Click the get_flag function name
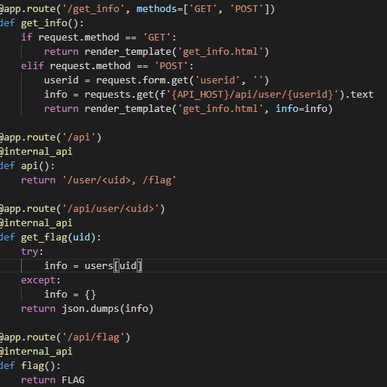Screen dimensions: 387x387 tap(44, 237)
